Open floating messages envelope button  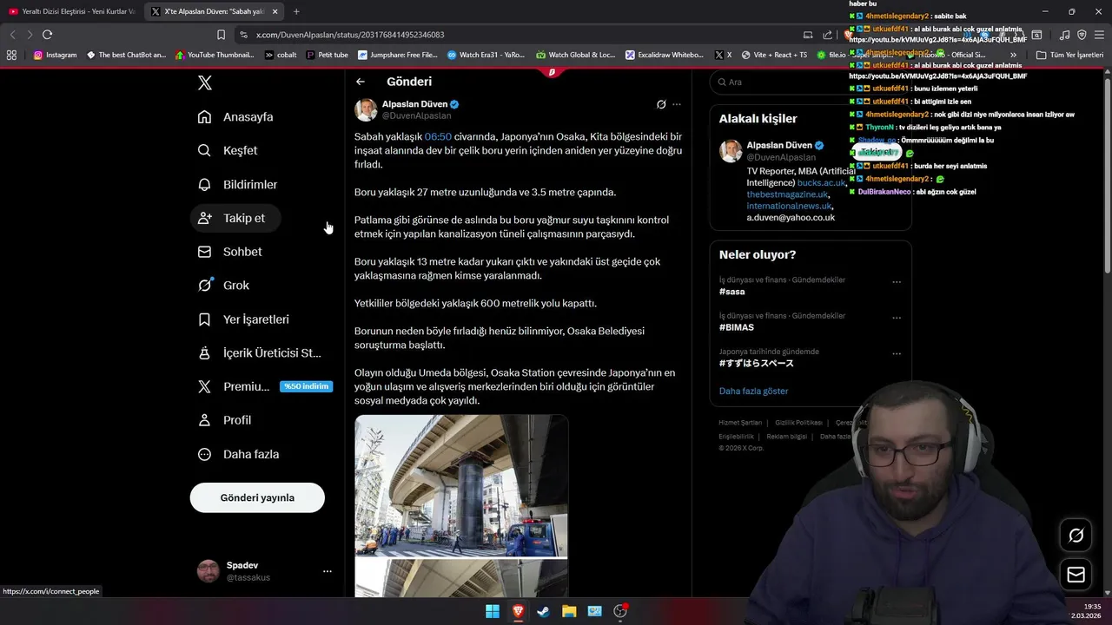[1076, 575]
